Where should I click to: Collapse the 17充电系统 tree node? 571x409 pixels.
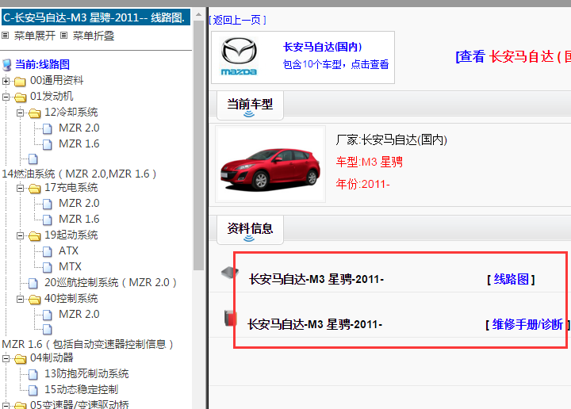pos(20,188)
